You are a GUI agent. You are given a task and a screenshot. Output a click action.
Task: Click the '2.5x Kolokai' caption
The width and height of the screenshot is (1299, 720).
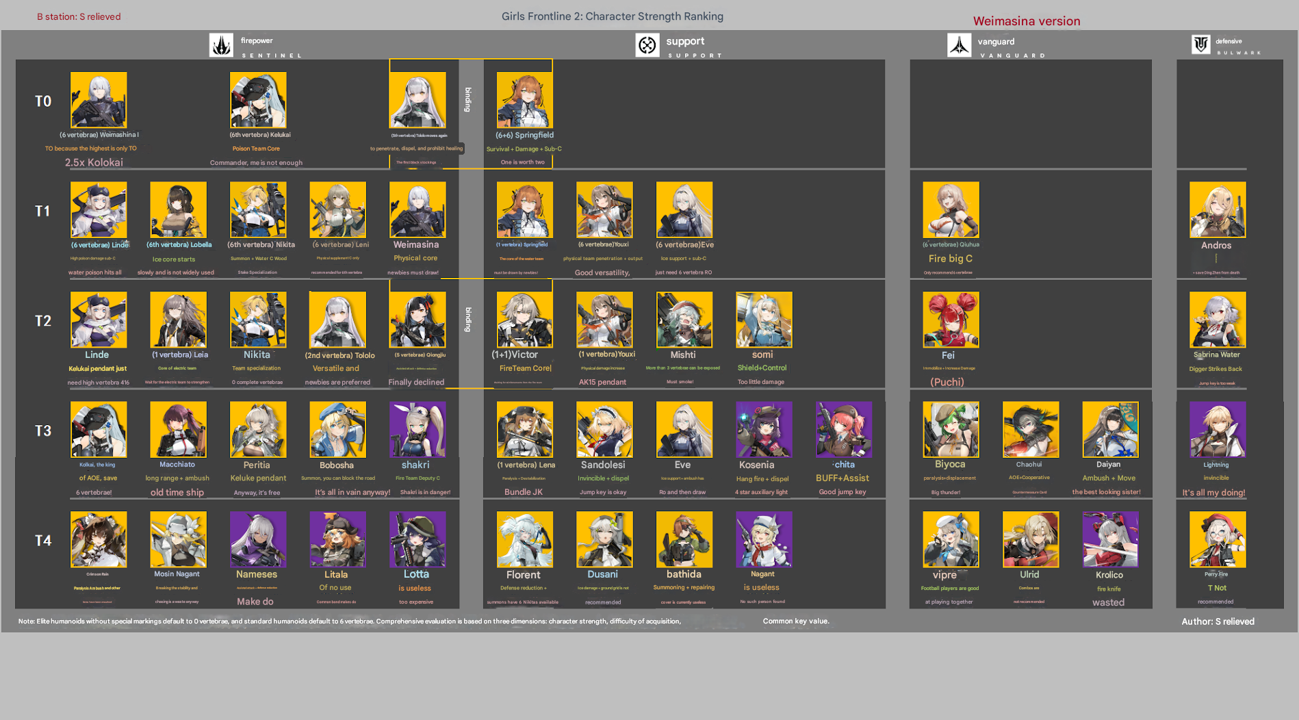[x=94, y=162]
